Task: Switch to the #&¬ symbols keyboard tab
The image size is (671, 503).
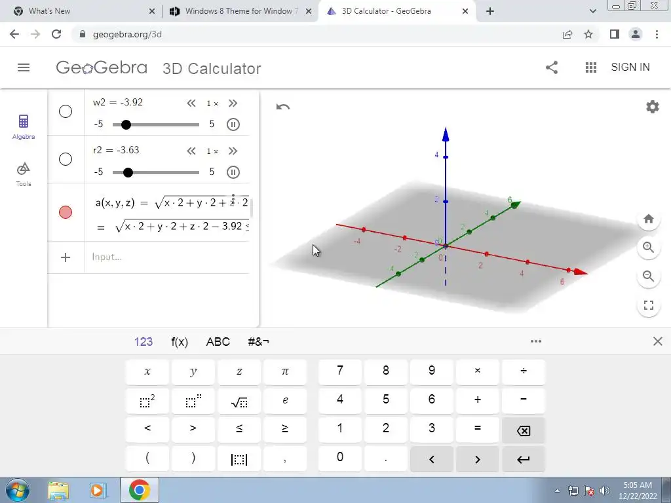Action: pyautogui.click(x=258, y=342)
